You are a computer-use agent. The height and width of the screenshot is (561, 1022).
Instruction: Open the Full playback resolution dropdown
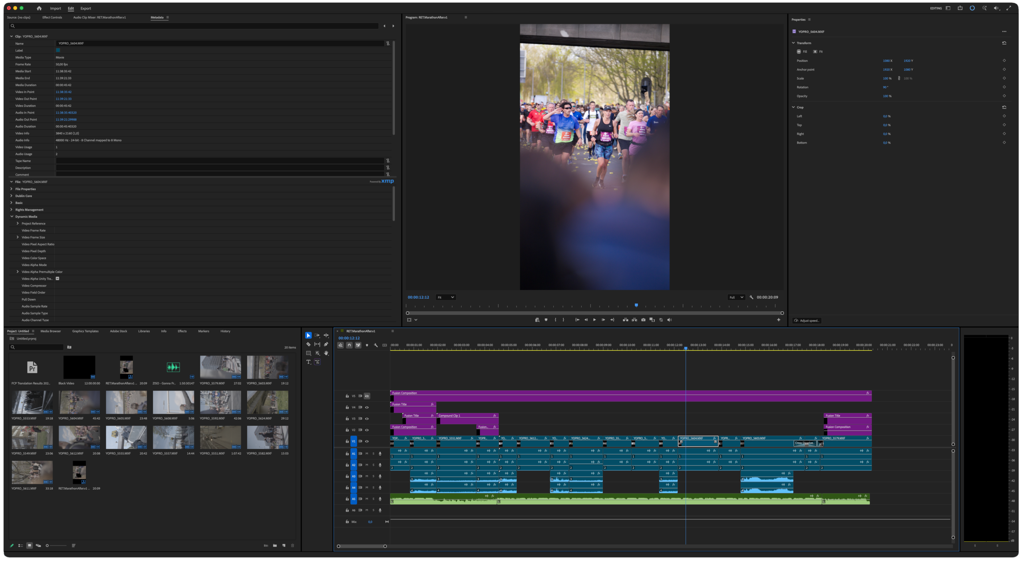pyautogui.click(x=736, y=297)
